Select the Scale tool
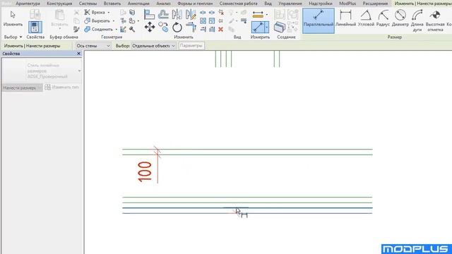 (x=212, y=20)
